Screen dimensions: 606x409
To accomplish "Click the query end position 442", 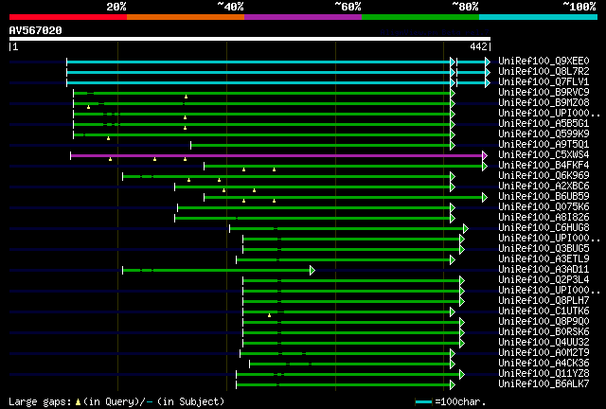I will pos(478,46).
